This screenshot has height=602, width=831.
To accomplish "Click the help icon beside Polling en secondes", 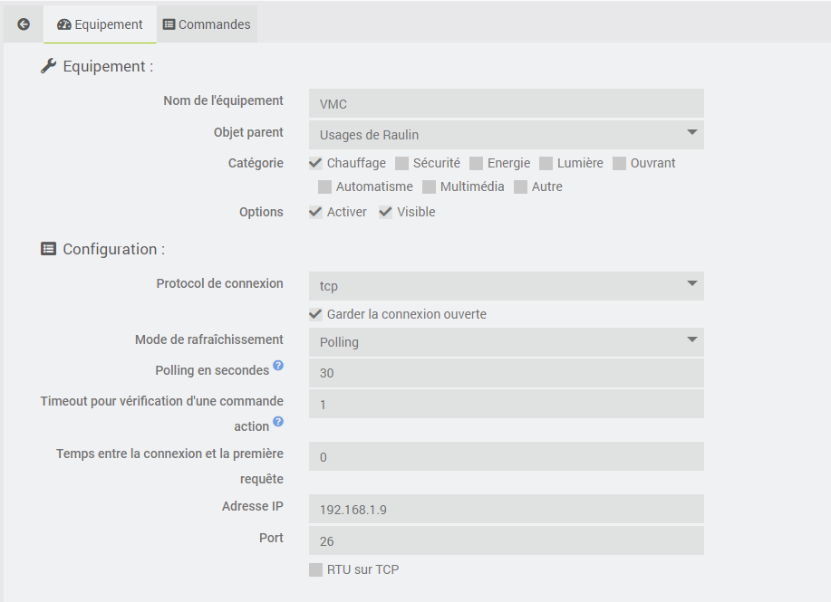I will (x=278, y=366).
